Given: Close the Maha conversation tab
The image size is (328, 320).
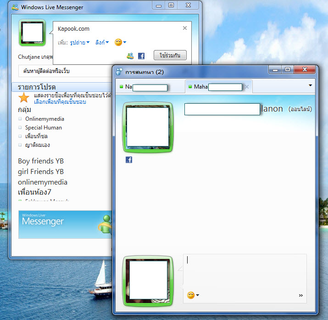Looking at the screenshot, I should pos(247,87).
